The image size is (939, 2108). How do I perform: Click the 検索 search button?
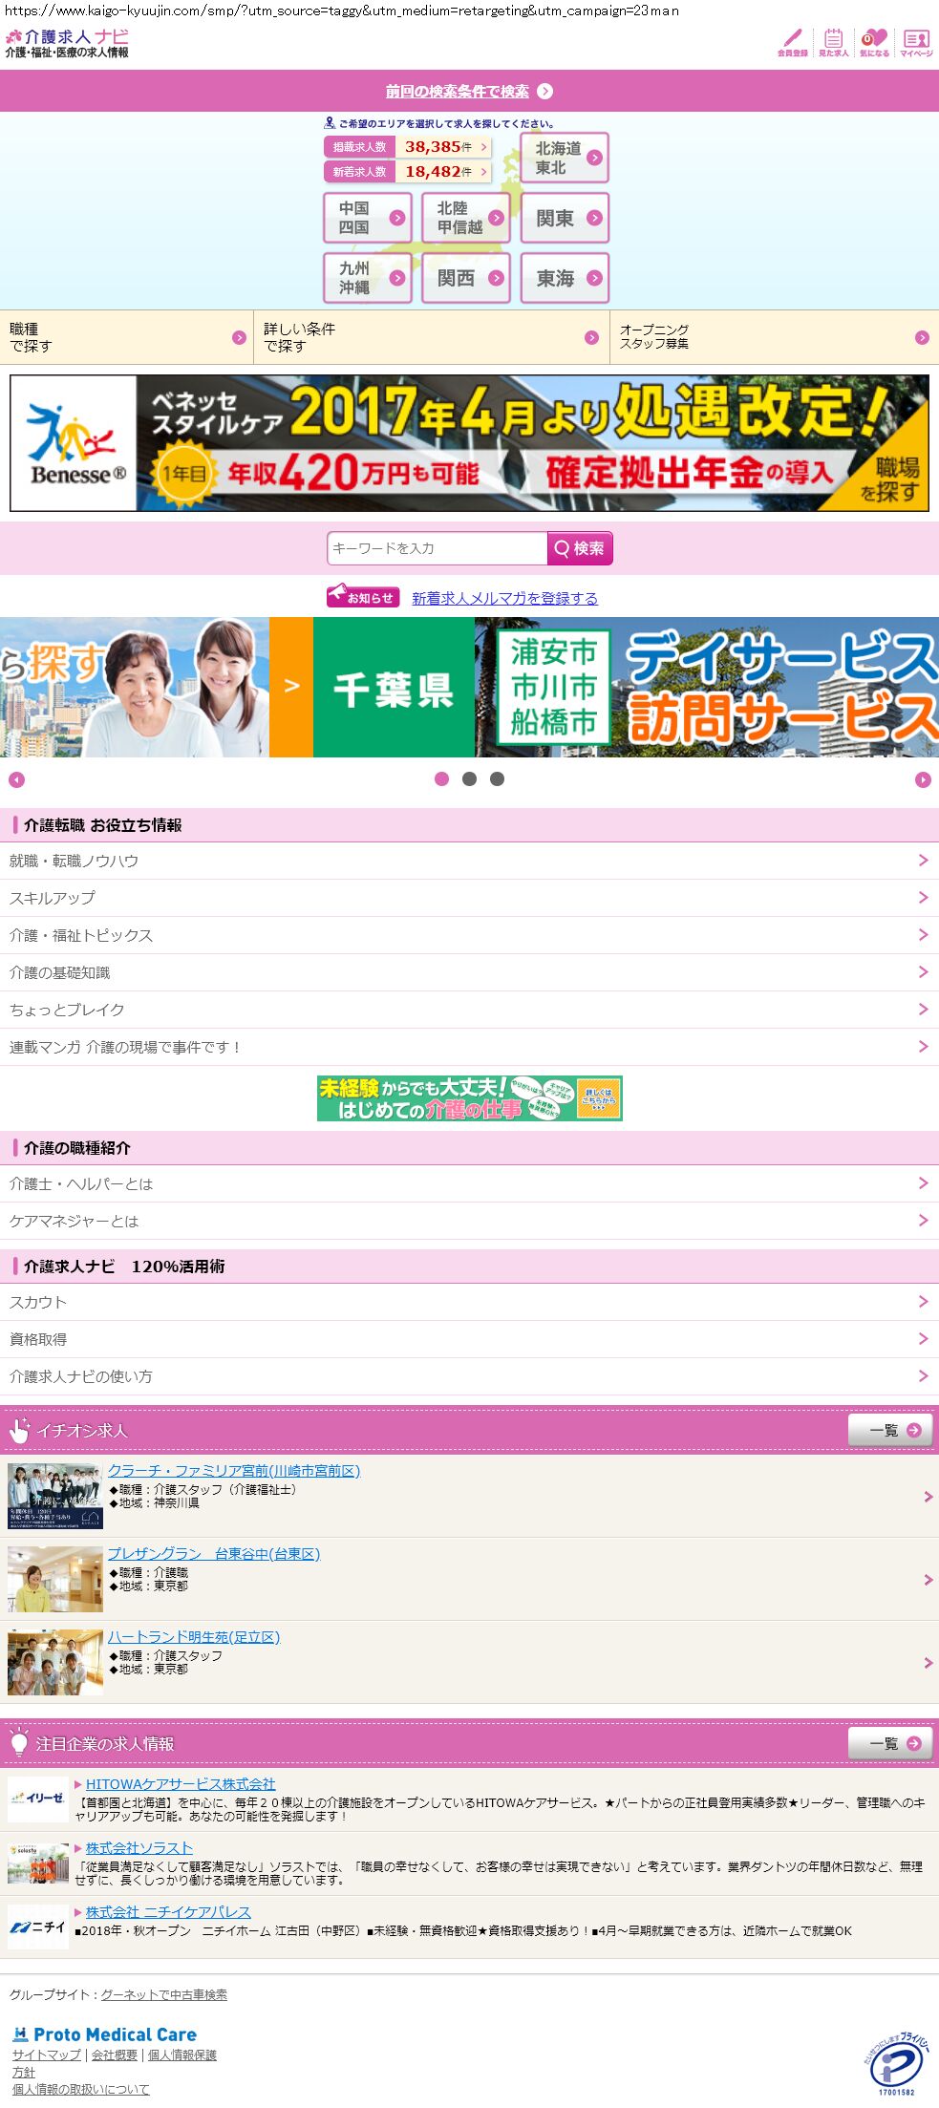tap(580, 548)
